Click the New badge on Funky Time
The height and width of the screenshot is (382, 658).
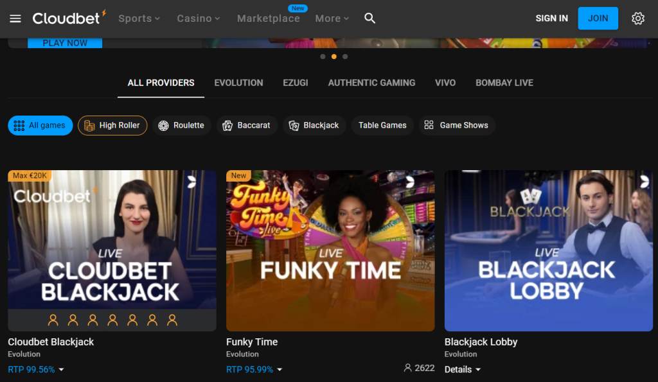(x=238, y=176)
